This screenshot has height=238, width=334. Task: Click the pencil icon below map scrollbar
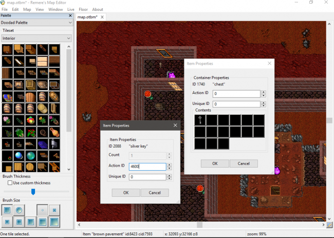tap(329, 225)
